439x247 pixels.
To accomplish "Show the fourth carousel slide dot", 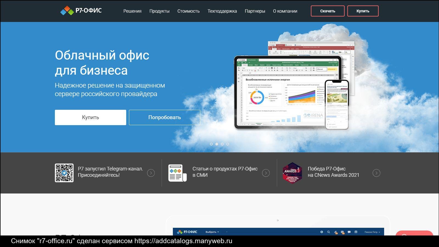I will click(228, 144).
